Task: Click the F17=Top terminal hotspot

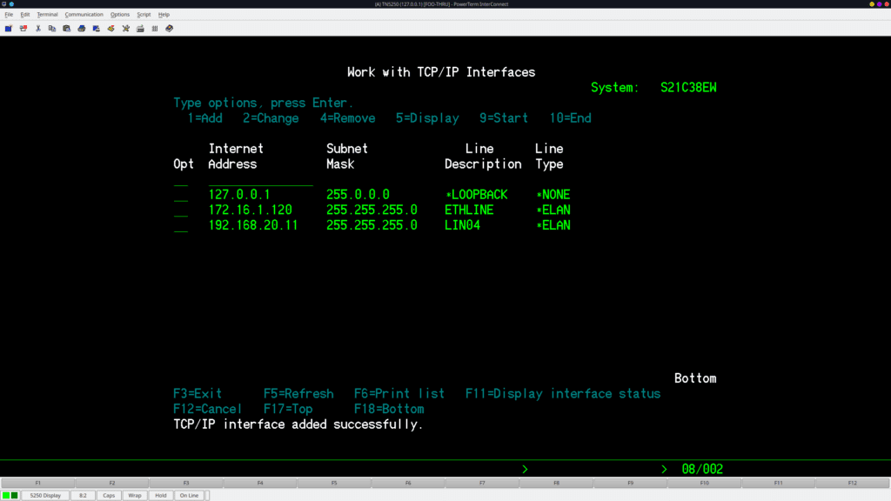Action: 288,409
